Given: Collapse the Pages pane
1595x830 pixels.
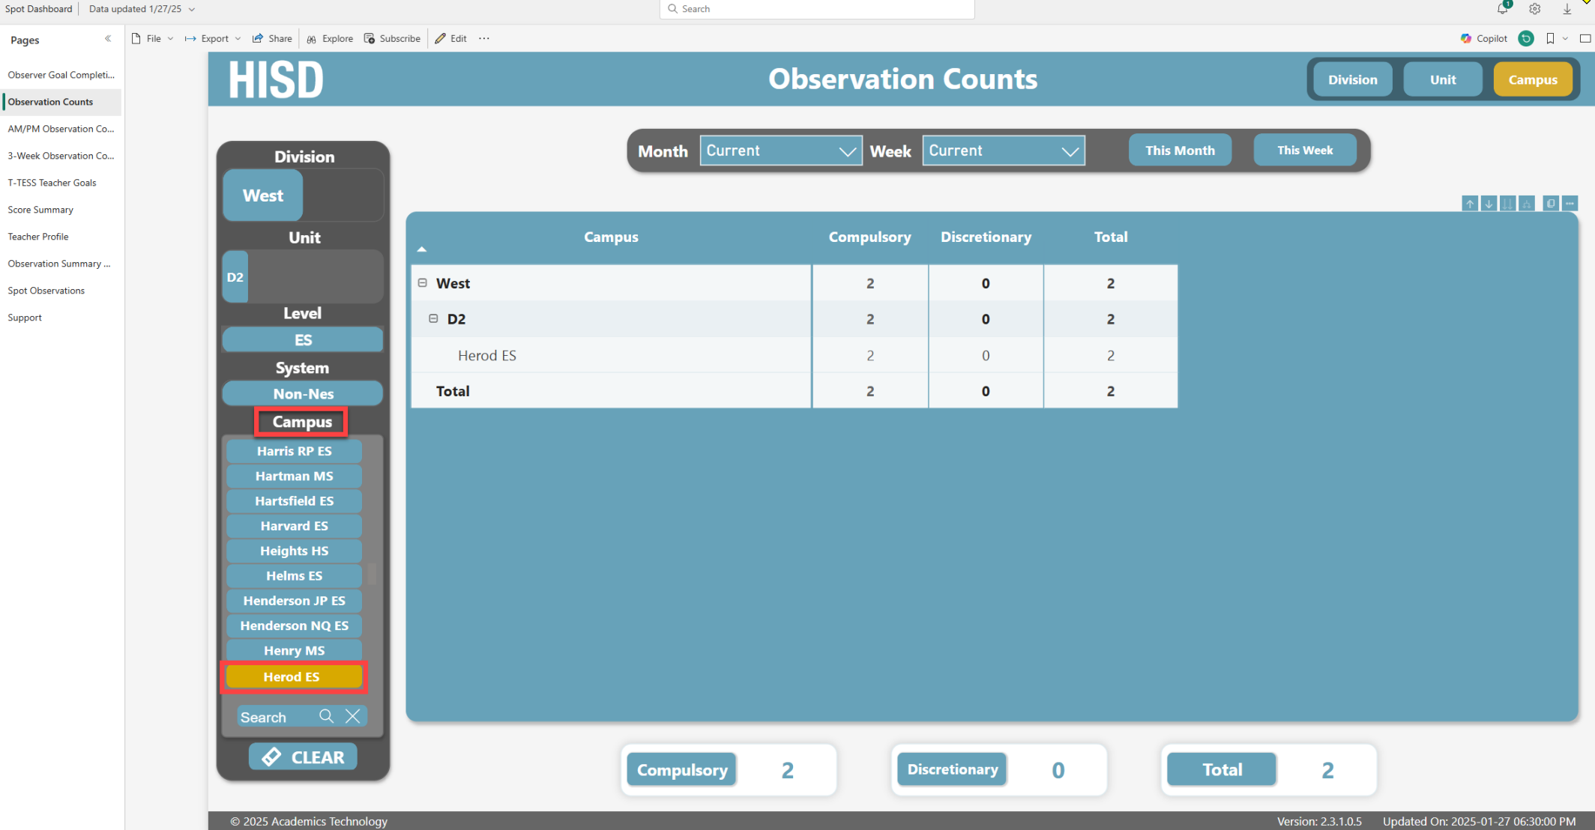Looking at the screenshot, I should (108, 39).
